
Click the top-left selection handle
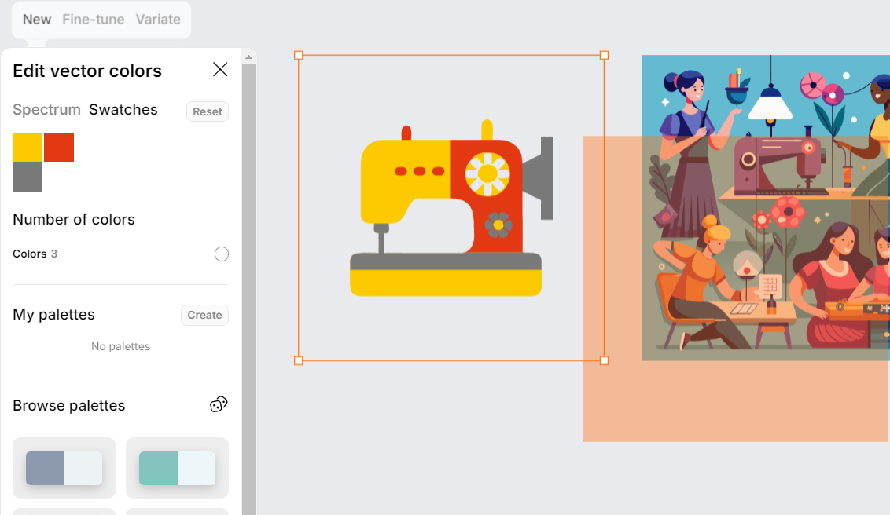[x=299, y=55]
